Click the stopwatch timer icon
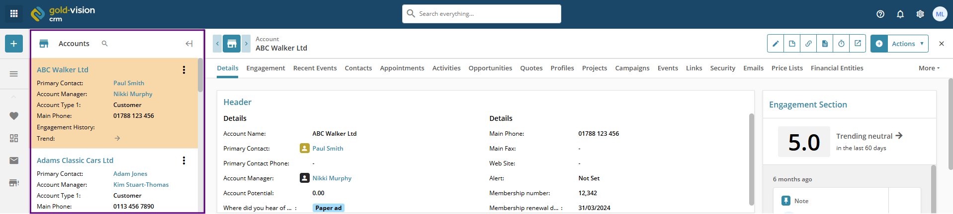 (841, 44)
